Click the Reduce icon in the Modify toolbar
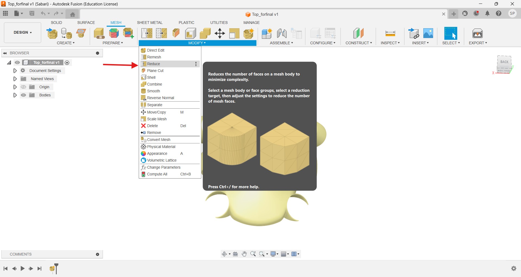The height and width of the screenshot is (277, 521). pos(161,33)
